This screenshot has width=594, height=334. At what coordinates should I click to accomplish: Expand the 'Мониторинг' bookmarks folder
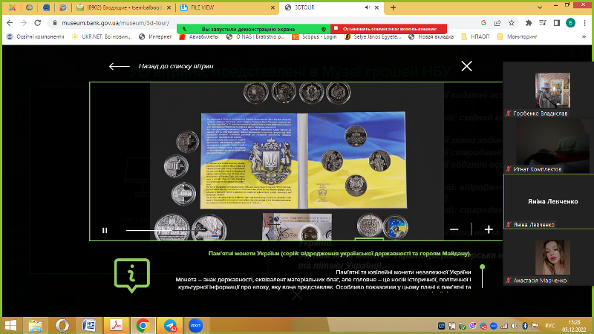(x=517, y=36)
